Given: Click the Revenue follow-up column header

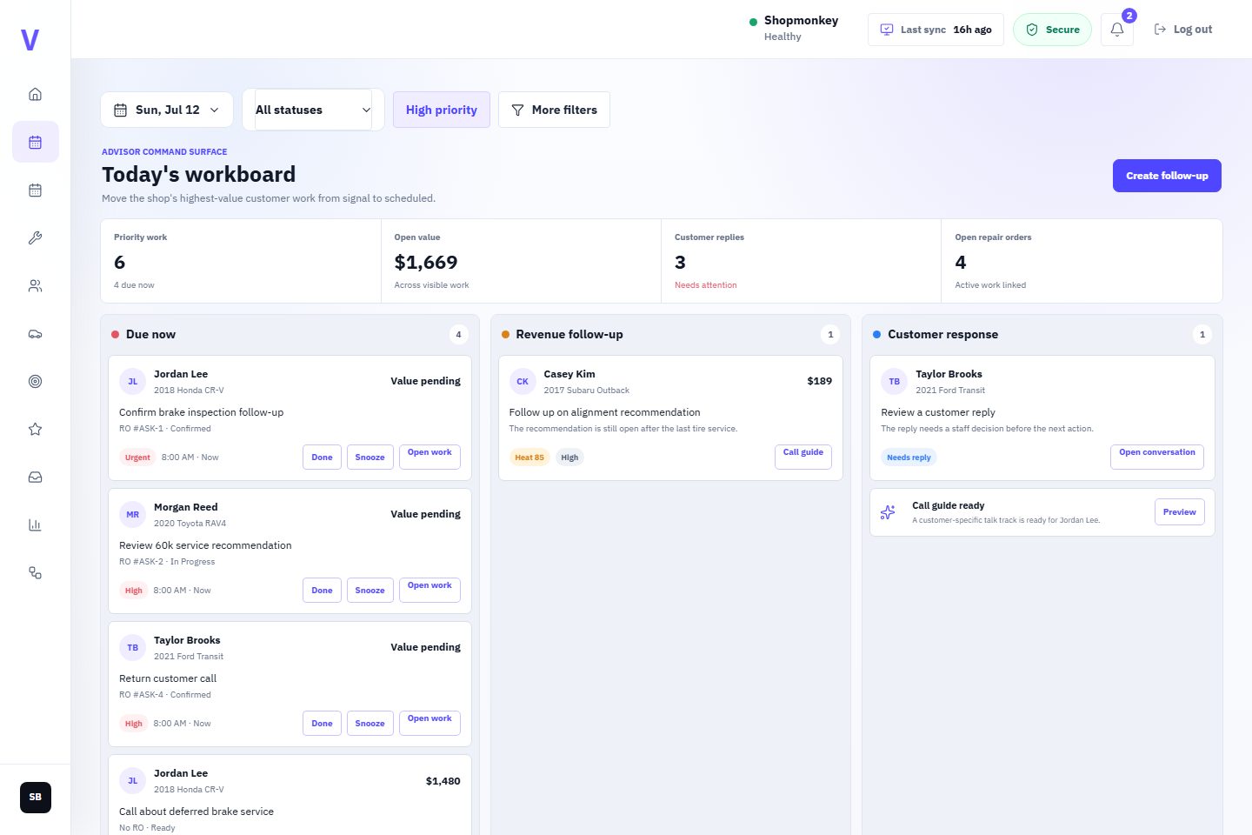Looking at the screenshot, I should 670,334.
